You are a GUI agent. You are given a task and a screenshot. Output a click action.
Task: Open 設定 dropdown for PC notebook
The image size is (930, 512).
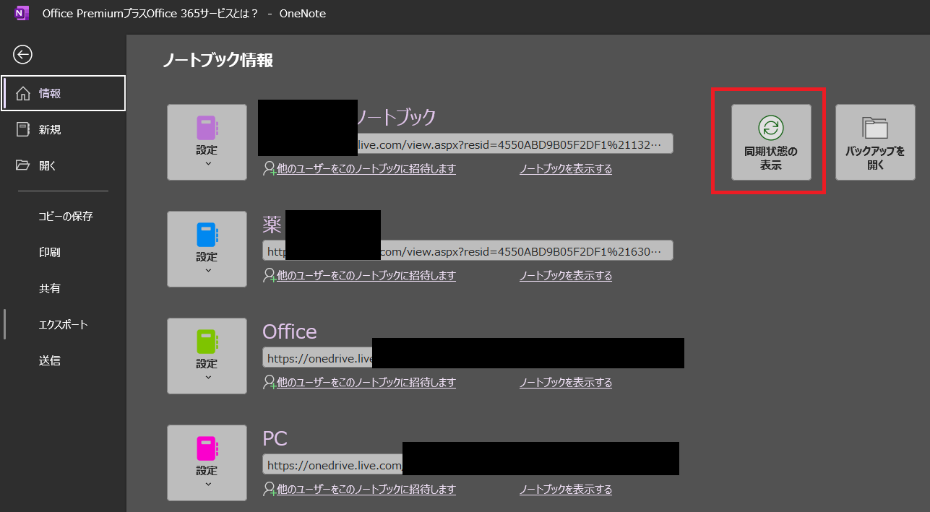pos(207,463)
